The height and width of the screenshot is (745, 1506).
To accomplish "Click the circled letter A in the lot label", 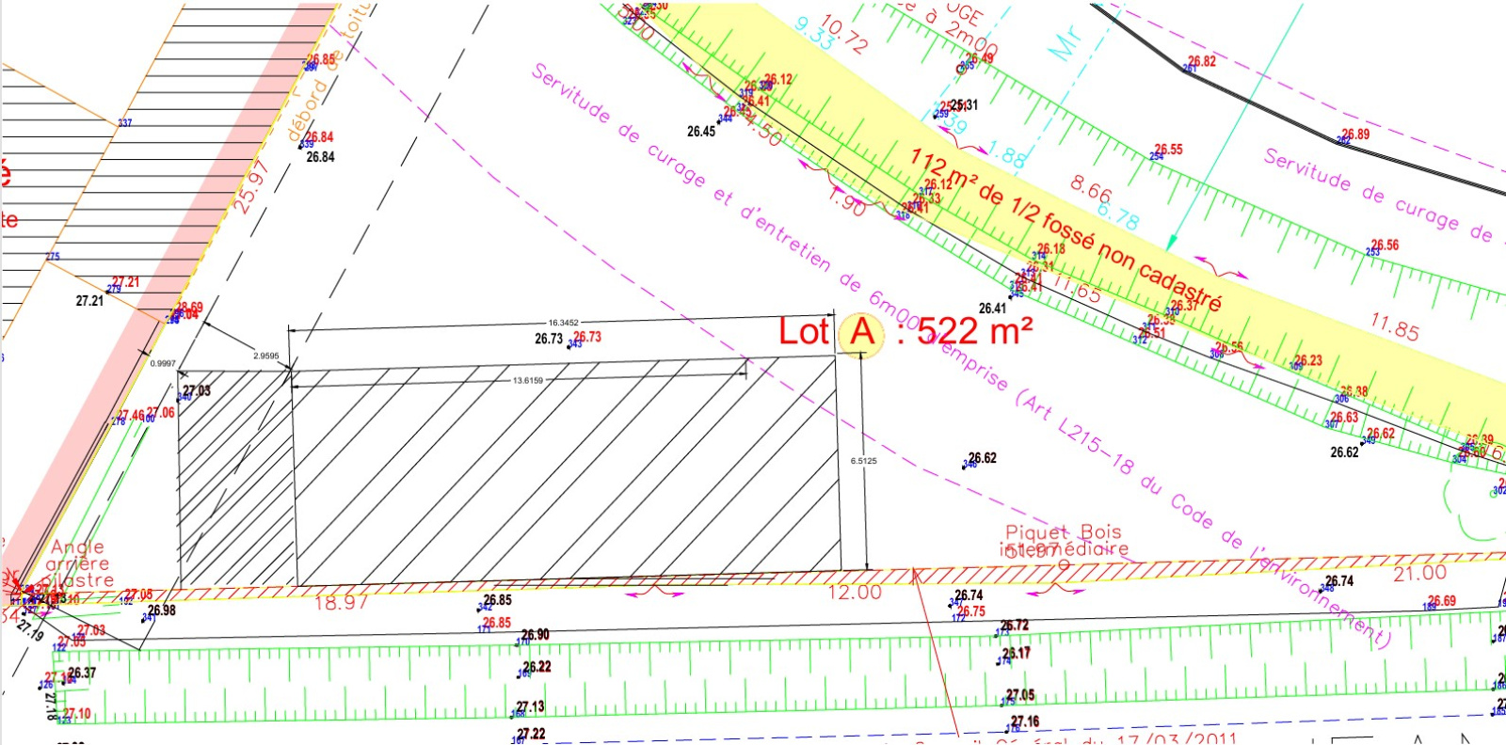I will point(862,333).
